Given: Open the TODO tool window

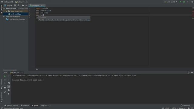Looking at the screenshot, I should pyautogui.click(x=45, y=106).
